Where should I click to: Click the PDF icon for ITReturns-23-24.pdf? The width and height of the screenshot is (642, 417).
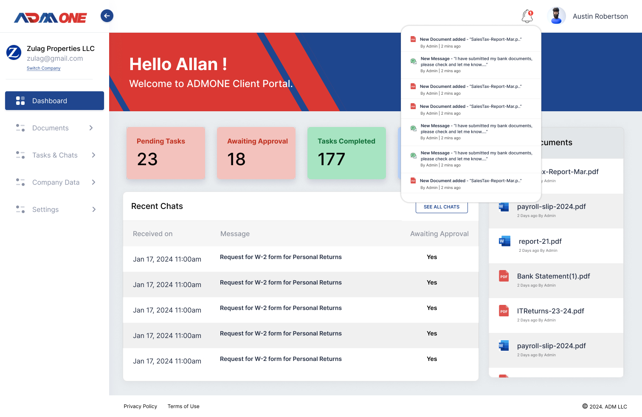504,311
